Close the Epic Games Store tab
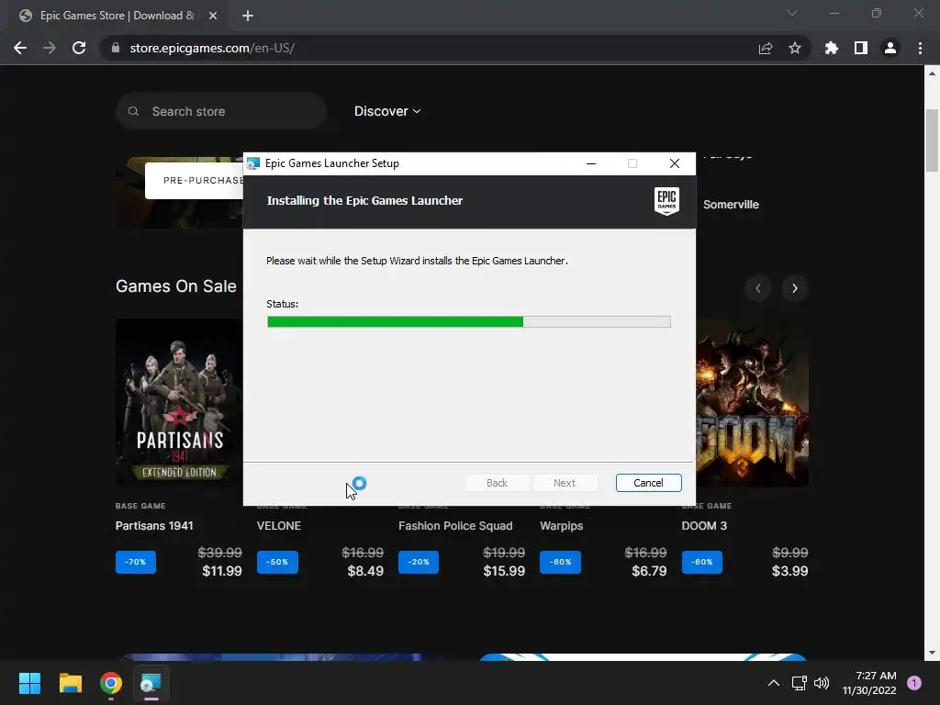 213,16
